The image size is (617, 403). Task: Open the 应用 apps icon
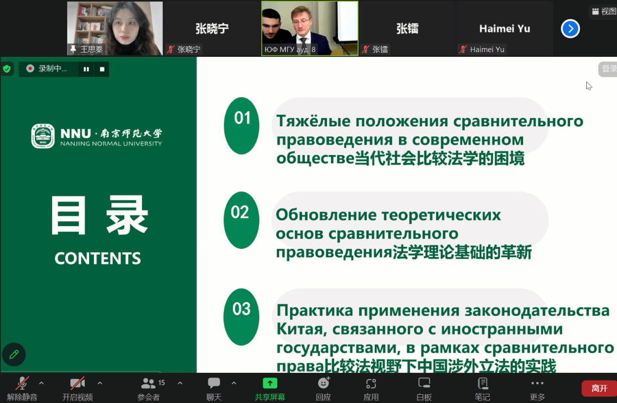point(371,384)
